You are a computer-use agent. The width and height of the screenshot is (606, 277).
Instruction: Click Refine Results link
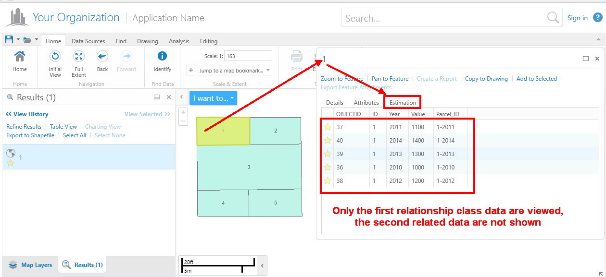[24, 127]
